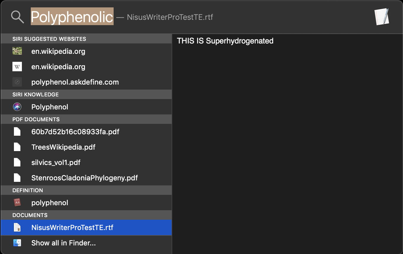The width and height of the screenshot is (403, 254).
Task: Open StenroosCladoniaPhylogeny.pdf result
Action: click(84, 178)
